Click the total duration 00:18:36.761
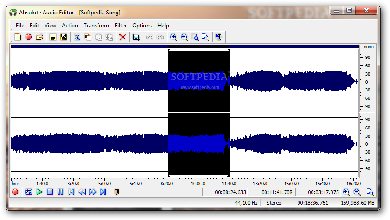390x220 pixels. 312,203
